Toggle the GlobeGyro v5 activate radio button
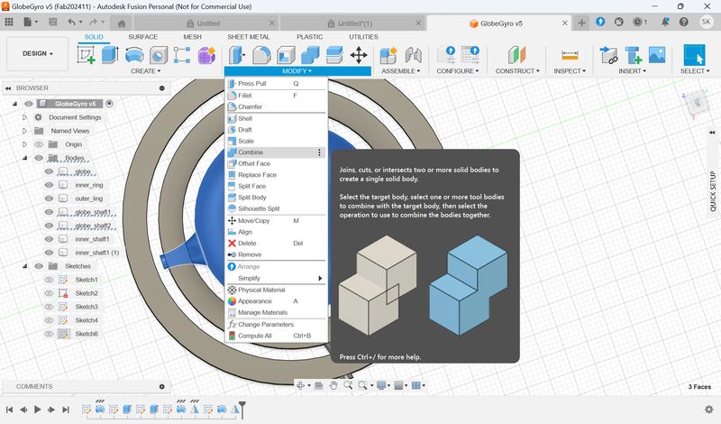Screen dimensions: 721x424 109,104
